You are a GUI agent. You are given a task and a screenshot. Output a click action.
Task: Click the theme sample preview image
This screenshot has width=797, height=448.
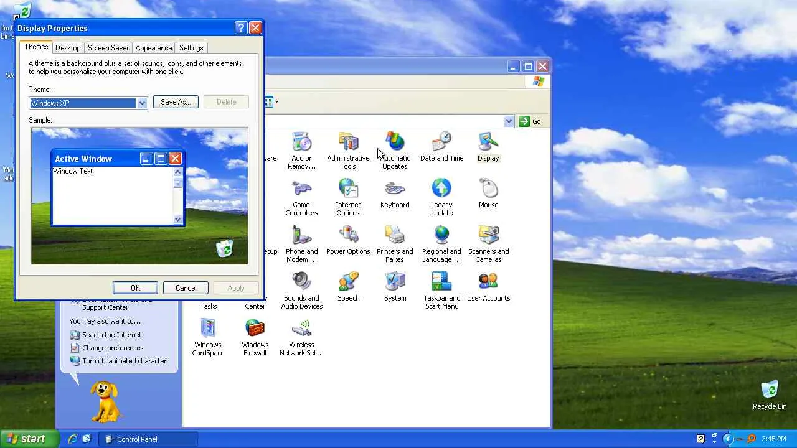[x=139, y=196]
